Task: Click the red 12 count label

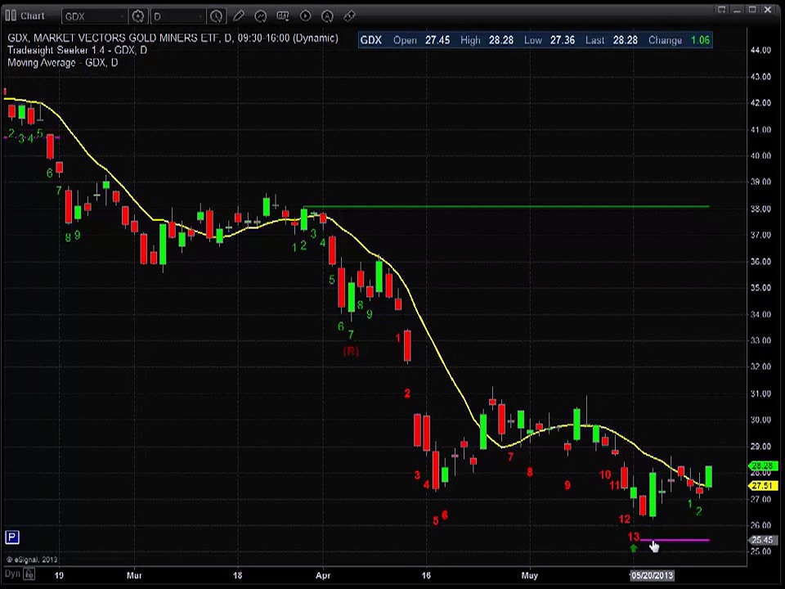Action: [624, 519]
